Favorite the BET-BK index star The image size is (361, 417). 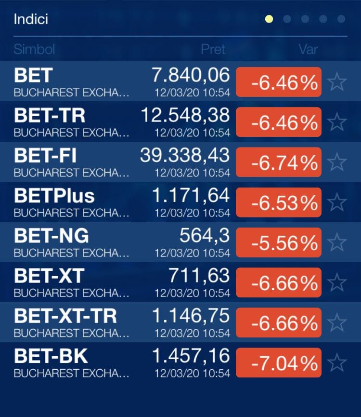pyautogui.click(x=337, y=363)
